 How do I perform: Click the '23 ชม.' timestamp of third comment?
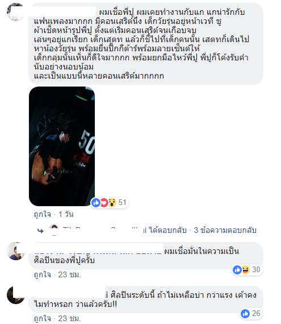69,318
